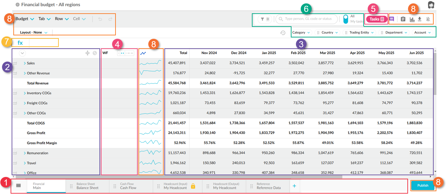The image size is (447, 196).
Task: Open the Country filter dropdown
Action: coord(327,33)
